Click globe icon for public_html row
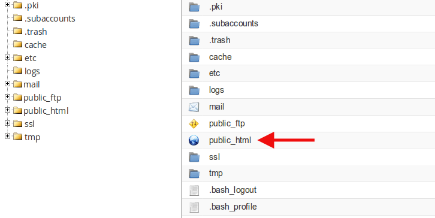The height and width of the screenshot is (218, 435). coord(194,140)
